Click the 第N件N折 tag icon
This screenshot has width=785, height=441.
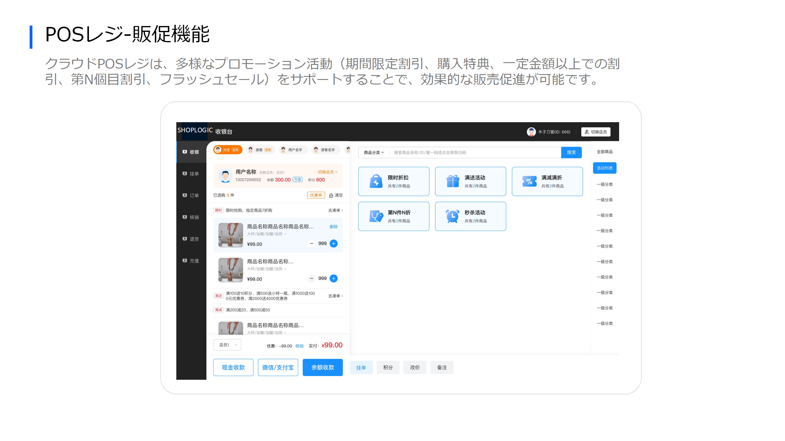pyautogui.click(x=376, y=216)
